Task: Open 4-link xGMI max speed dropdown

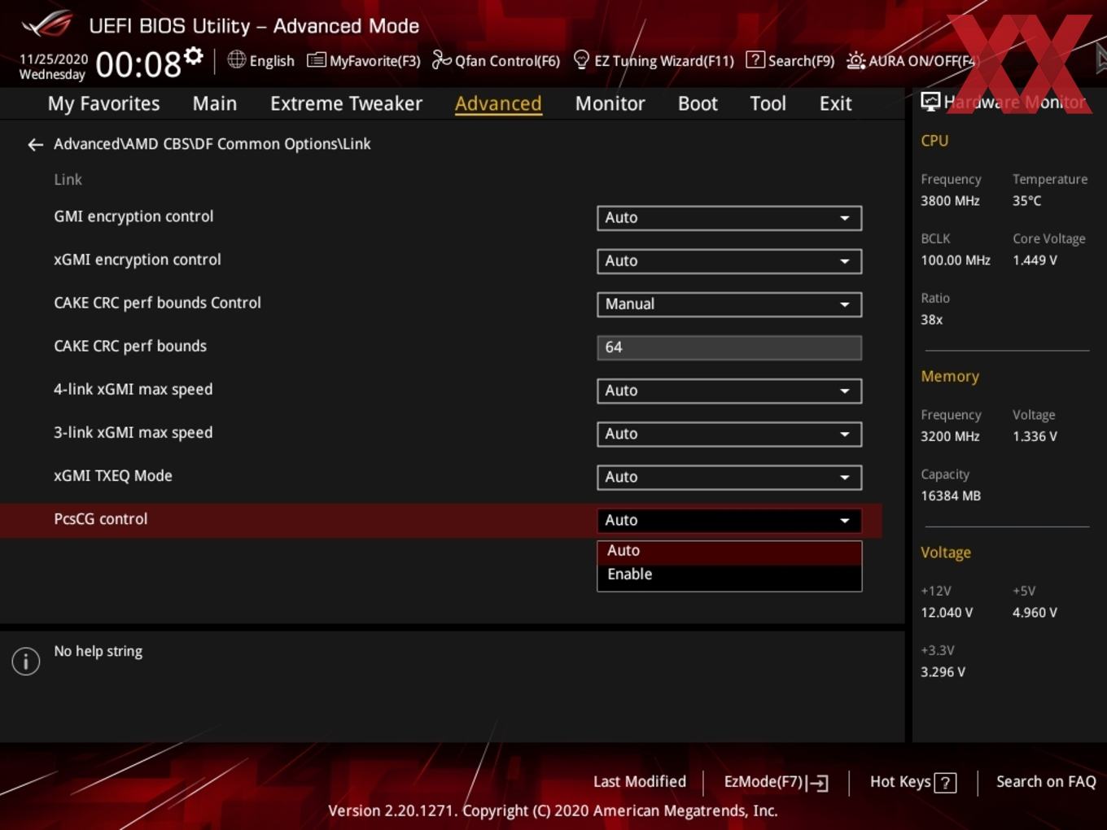Action: pyautogui.click(x=729, y=391)
